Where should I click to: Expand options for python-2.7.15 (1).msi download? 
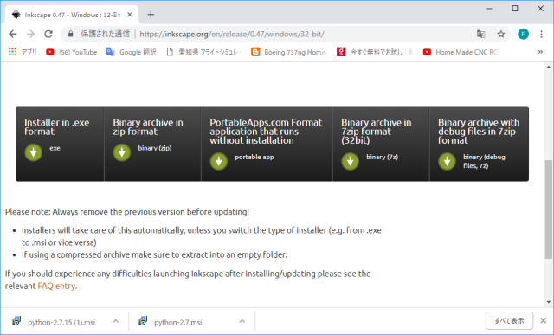[115, 321]
